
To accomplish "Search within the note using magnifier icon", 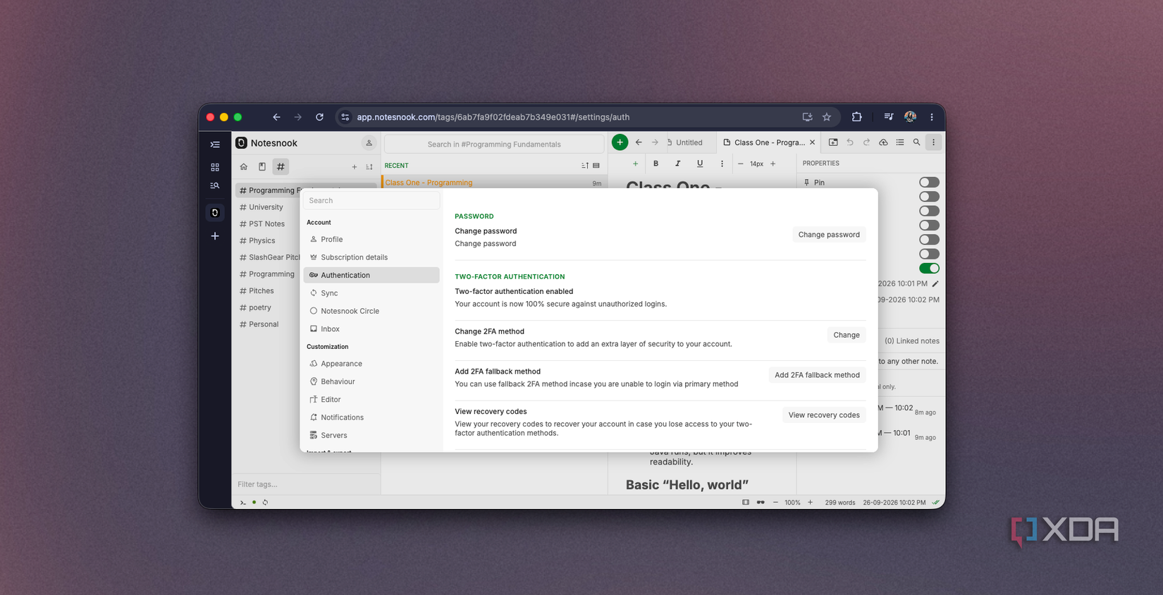I will coord(916,142).
